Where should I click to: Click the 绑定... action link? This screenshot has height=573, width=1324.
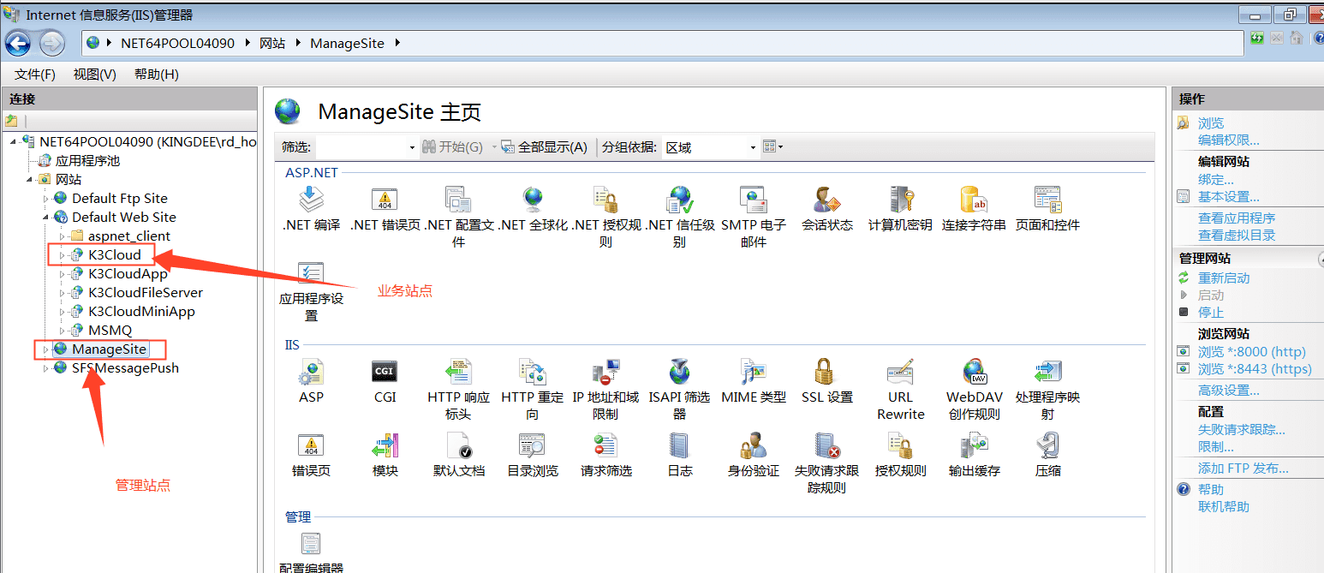[1215, 180]
